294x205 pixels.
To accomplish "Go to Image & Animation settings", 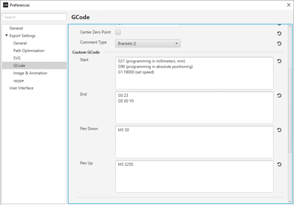I will (30, 73).
